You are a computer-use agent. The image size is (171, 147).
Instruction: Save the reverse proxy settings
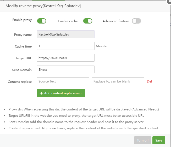click(x=159, y=140)
